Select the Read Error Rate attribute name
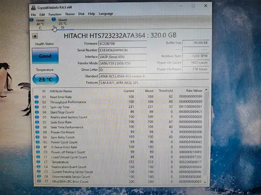The height and width of the screenshot is (195, 261). pos(61,97)
